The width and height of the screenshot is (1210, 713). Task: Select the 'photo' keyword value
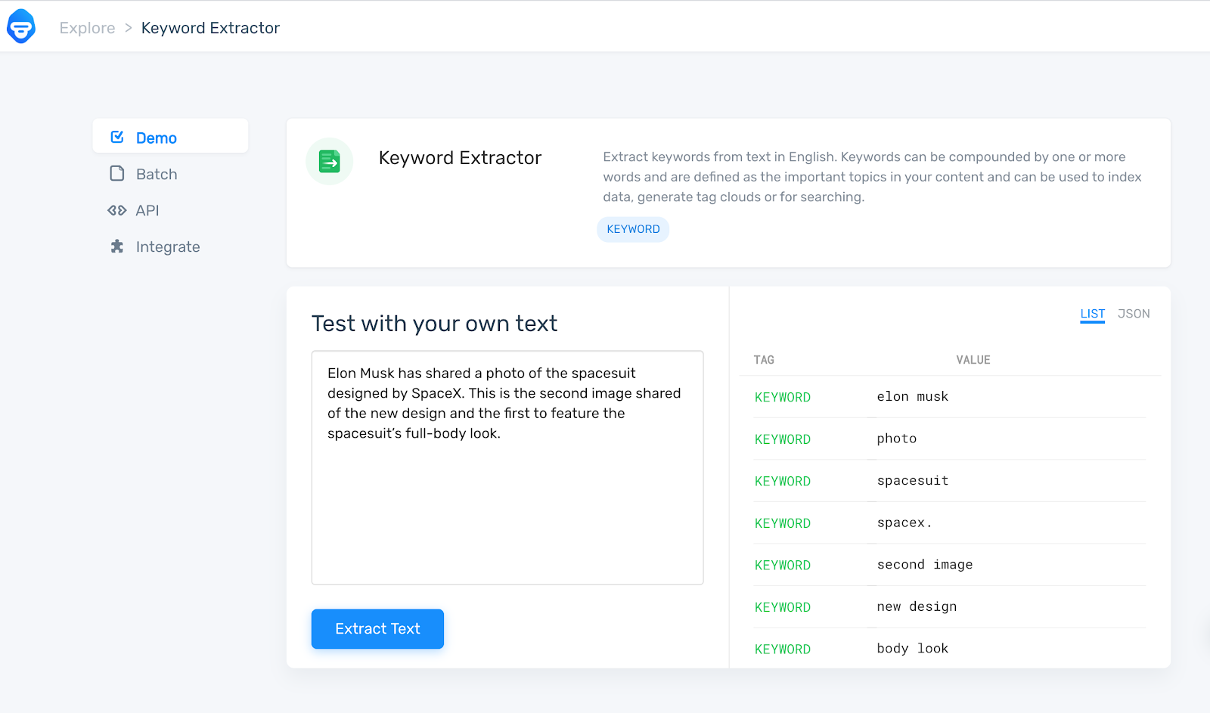(897, 439)
